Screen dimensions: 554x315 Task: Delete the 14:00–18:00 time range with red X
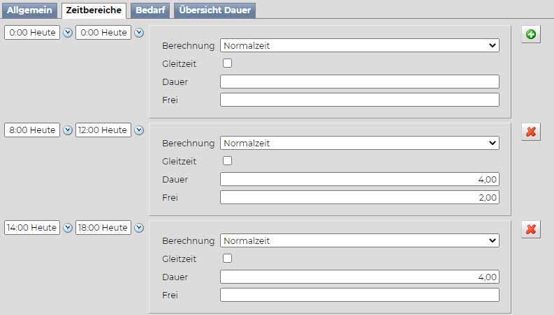coord(531,229)
